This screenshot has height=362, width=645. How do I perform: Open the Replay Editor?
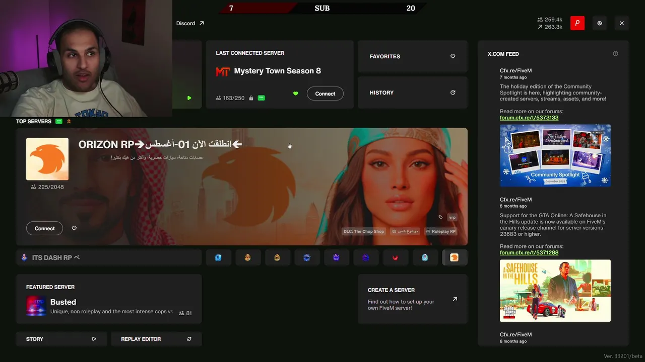pyautogui.click(x=156, y=339)
